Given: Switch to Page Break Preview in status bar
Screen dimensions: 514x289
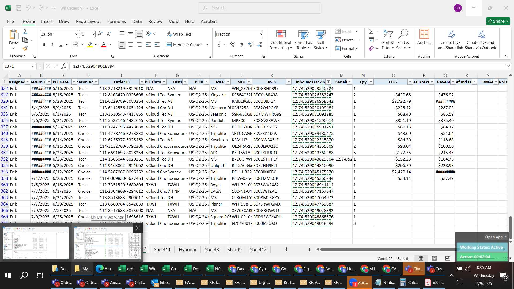Looking at the screenshot, I should (448, 258).
